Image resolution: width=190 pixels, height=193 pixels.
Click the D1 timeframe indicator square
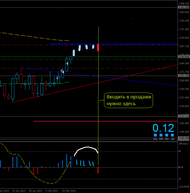pos(155,135)
